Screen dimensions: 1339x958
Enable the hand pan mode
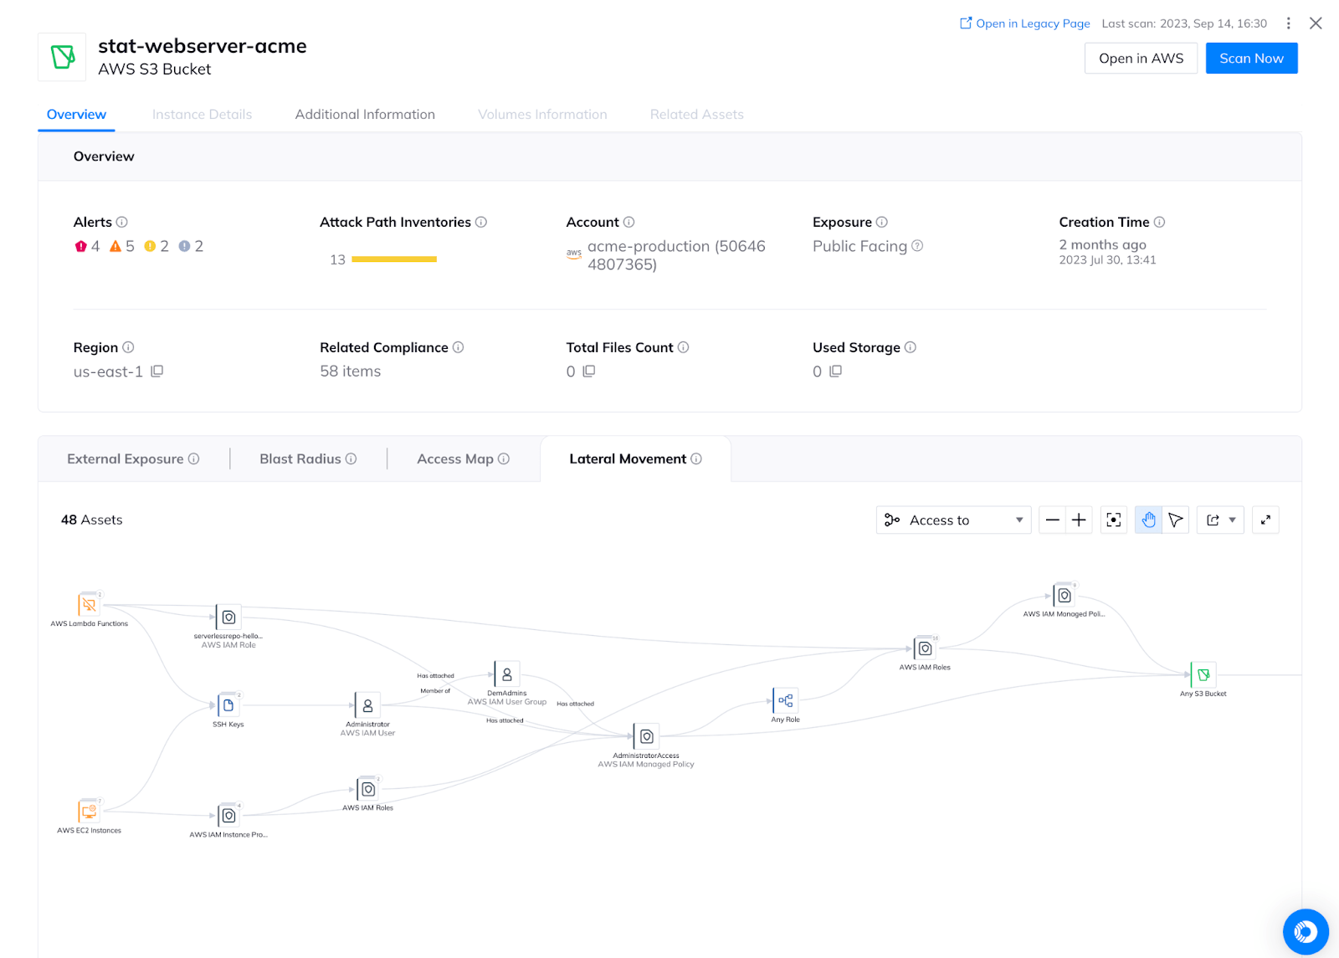[x=1148, y=520]
